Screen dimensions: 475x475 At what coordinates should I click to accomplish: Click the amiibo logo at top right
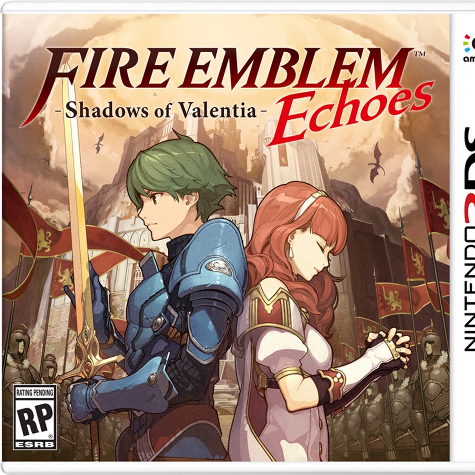pyautogui.click(x=469, y=49)
